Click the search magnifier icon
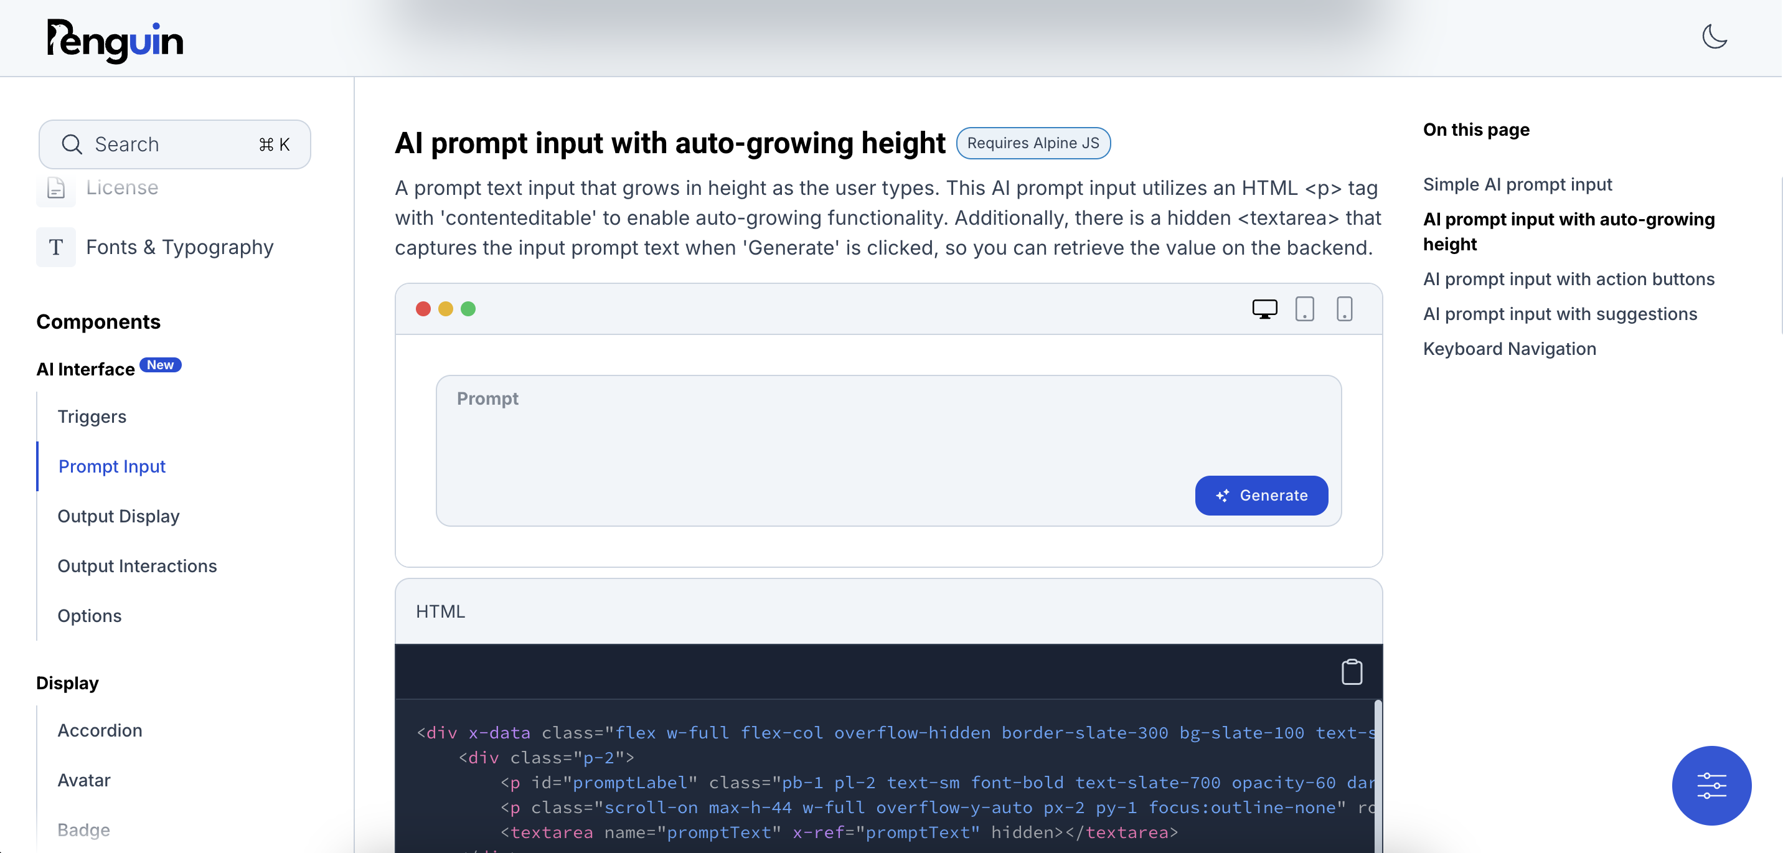This screenshot has width=1783, height=853. 72,144
